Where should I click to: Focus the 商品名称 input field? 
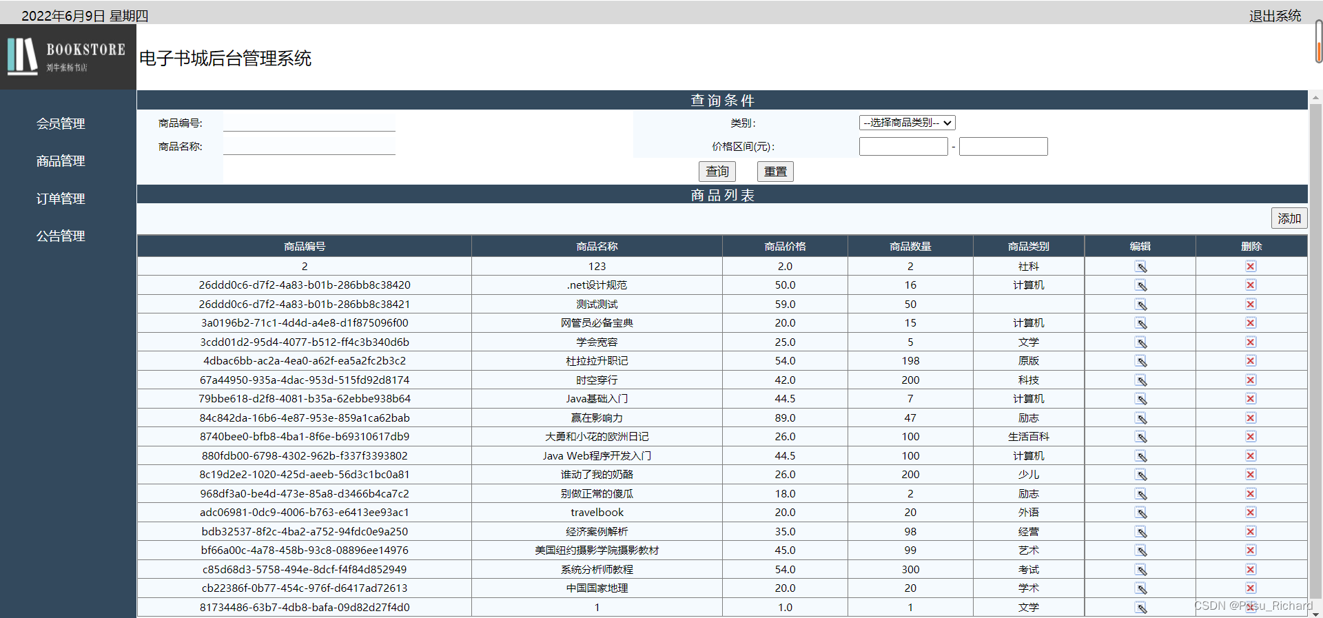coord(309,147)
